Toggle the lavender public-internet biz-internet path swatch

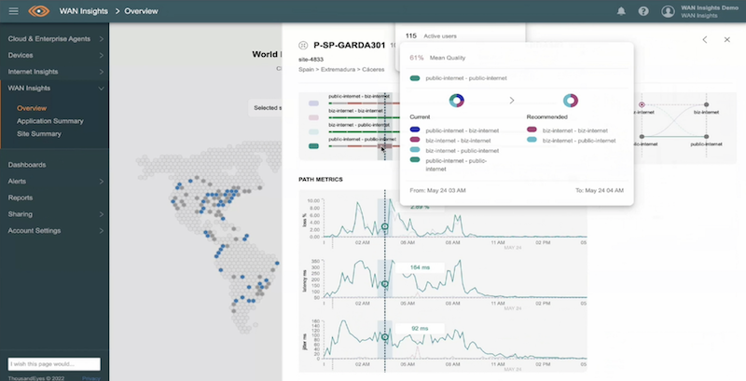click(x=314, y=102)
